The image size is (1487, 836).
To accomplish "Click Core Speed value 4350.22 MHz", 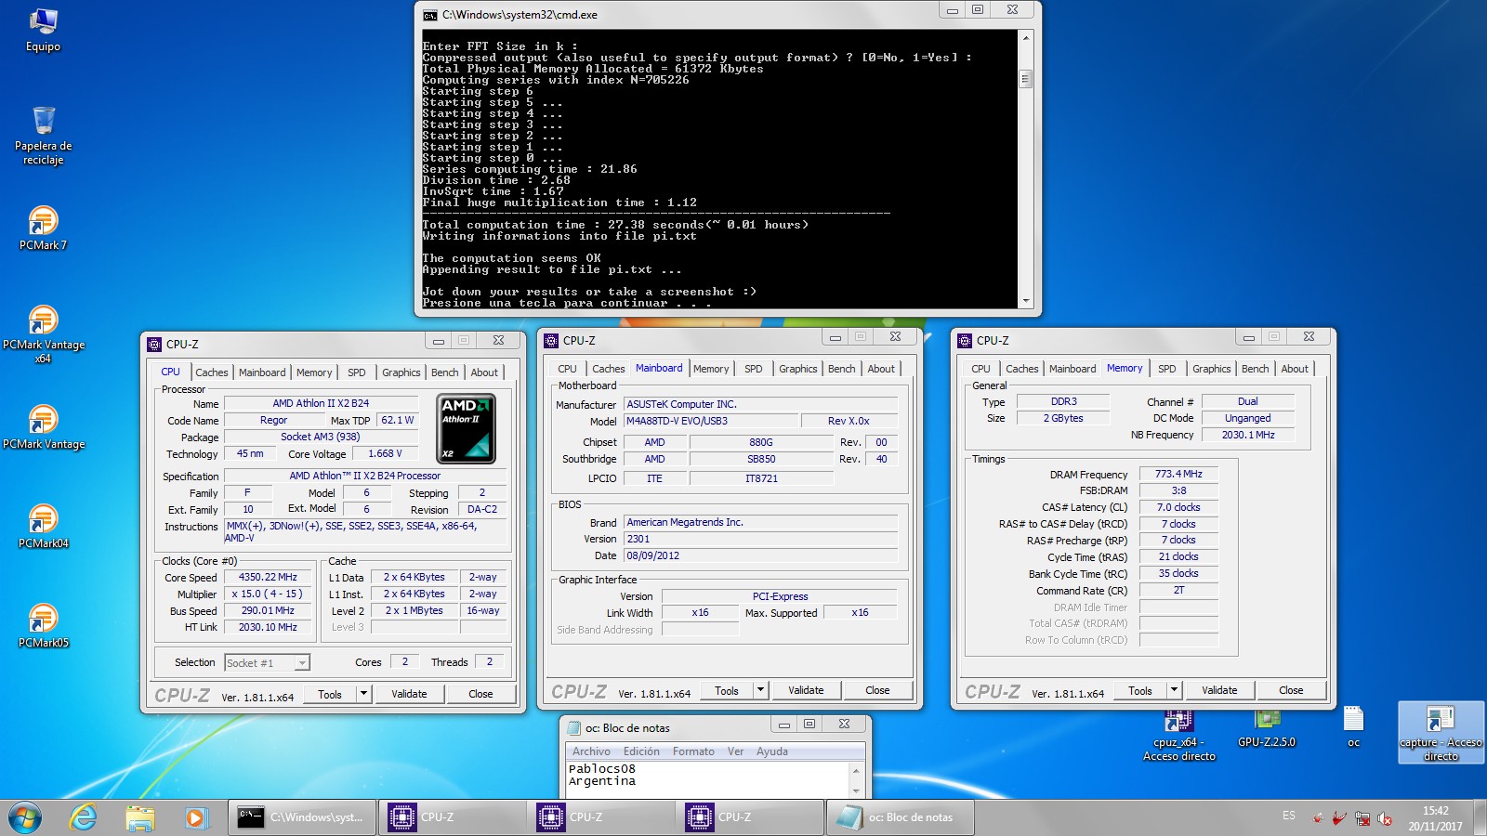I will [x=268, y=578].
